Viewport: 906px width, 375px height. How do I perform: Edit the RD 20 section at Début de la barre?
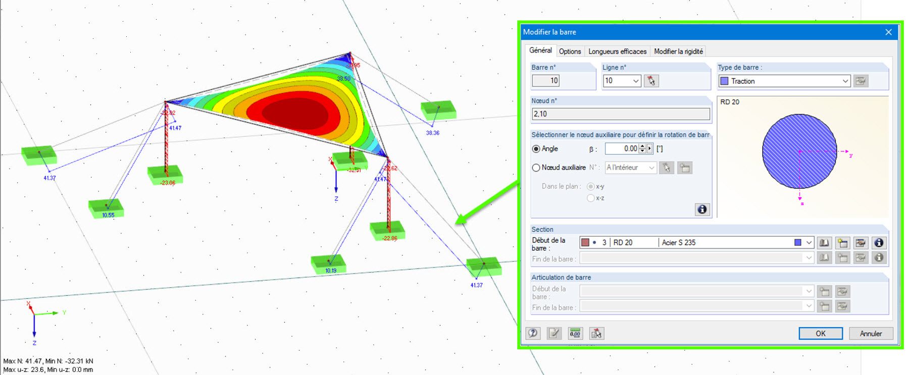pyautogui.click(x=861, y=243)
